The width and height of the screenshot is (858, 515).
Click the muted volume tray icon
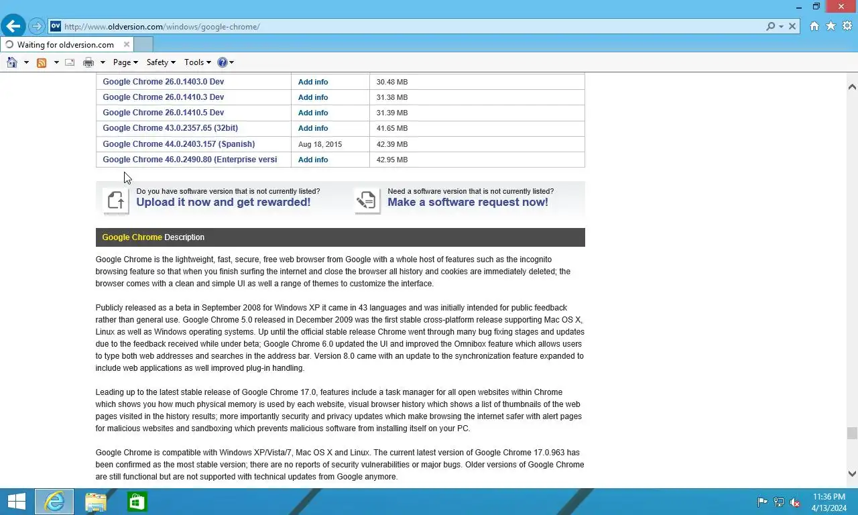coord(795,502)
